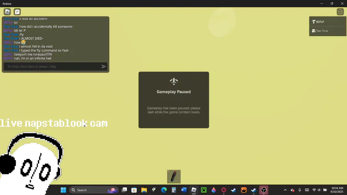Click chat message "i almost fell in da void"
Image resolution: width=347 pixels, height=195 pixels.
(36, 46)
